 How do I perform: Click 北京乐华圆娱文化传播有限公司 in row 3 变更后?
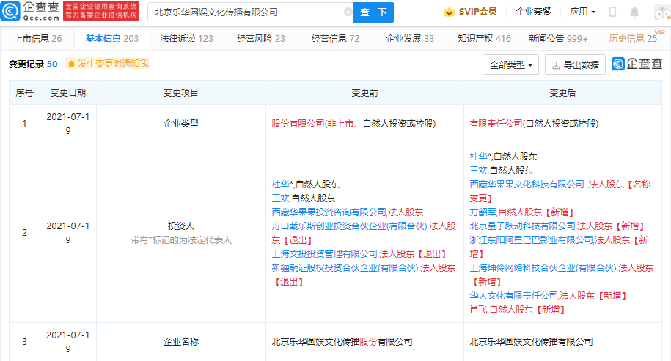pos(531,342)
